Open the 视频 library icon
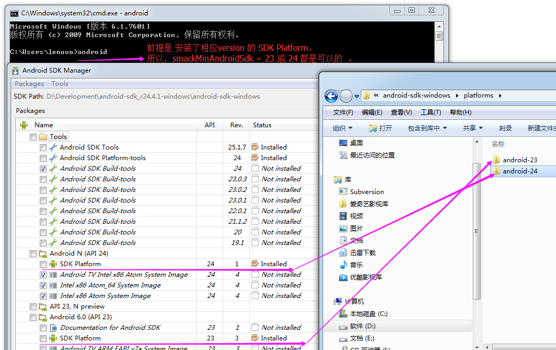Image resolution: width=556 pixels, height=350 pixels. click(x=343, y=216)
